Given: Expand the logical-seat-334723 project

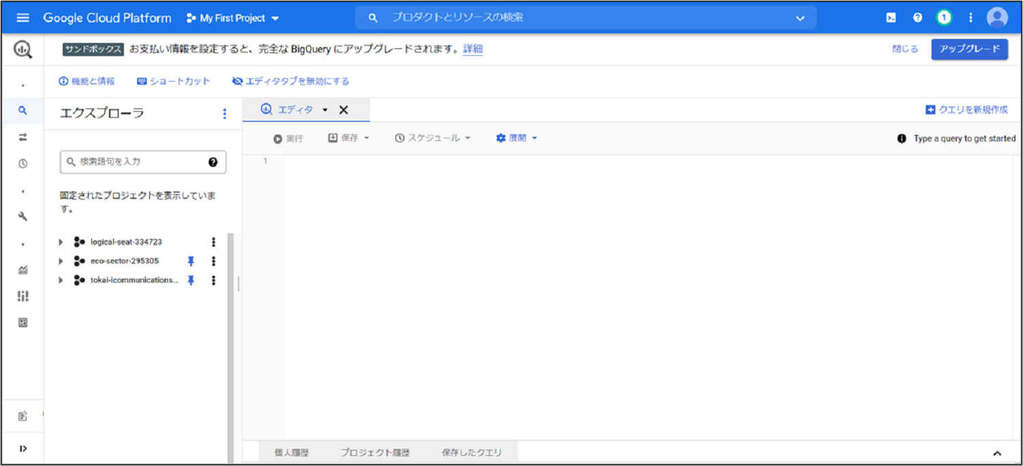Looking at the screenshot, I should pyautogui.click(x=61, y=242).
